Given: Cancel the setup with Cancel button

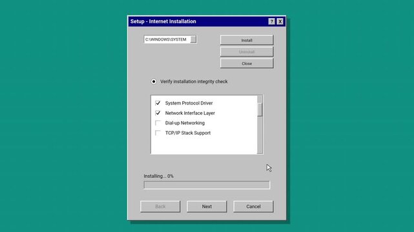Looking at the screenshot, I should click(x=253, y=206).
